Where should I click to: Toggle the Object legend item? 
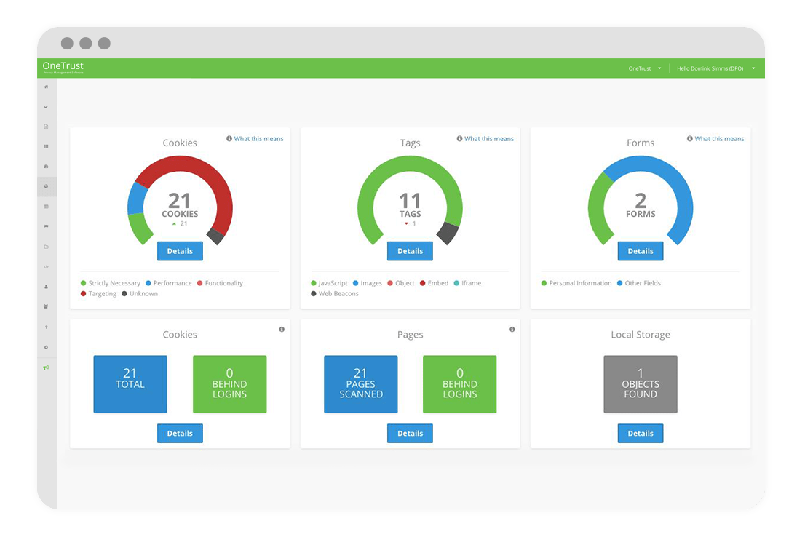coord(401,283)
